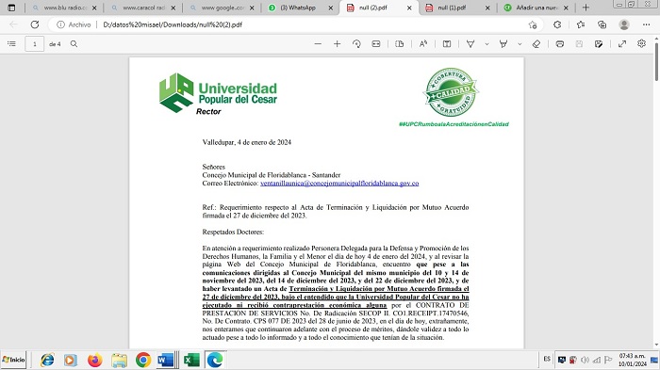Switch to the www.blu radio tab
660x370 pixels.
pyautogui.click(x=64, y=8)
